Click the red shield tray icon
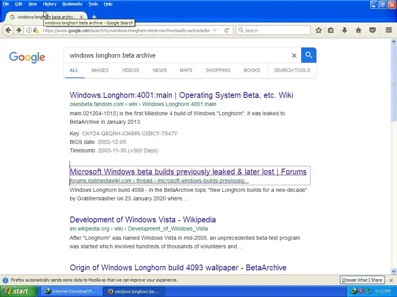The image size is (397, 297). (361, 292)
